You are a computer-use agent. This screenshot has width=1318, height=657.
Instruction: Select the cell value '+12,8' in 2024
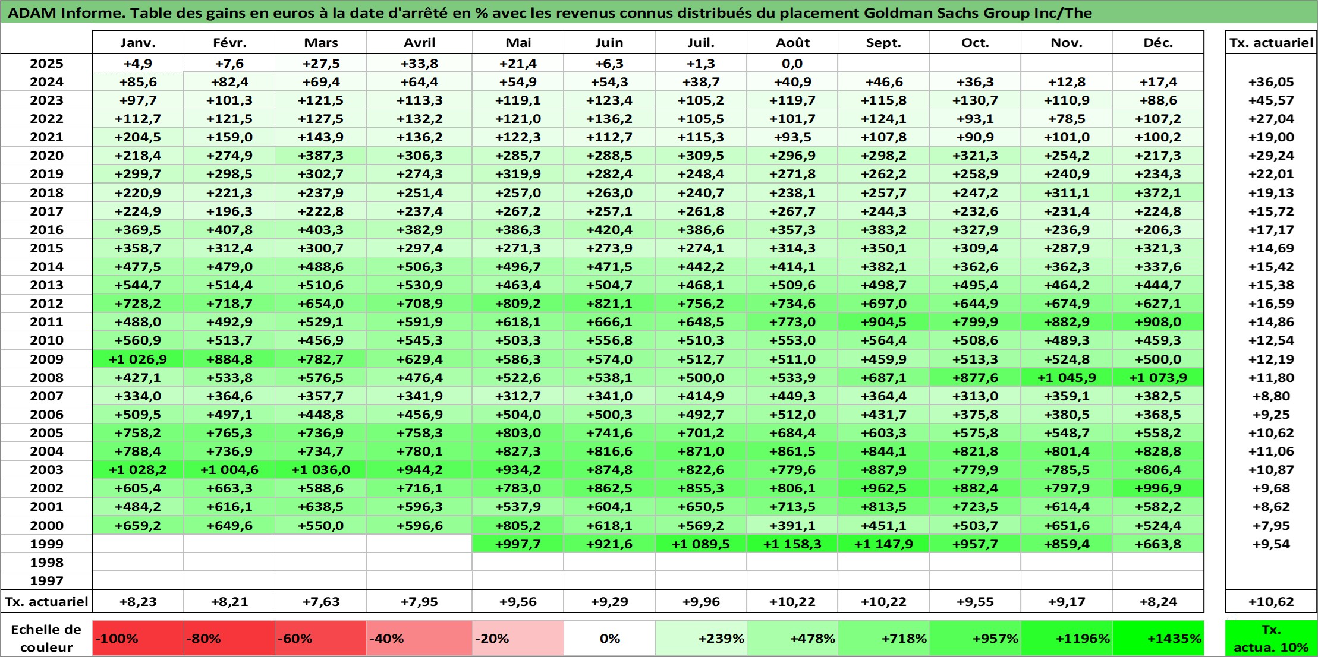1067,82
